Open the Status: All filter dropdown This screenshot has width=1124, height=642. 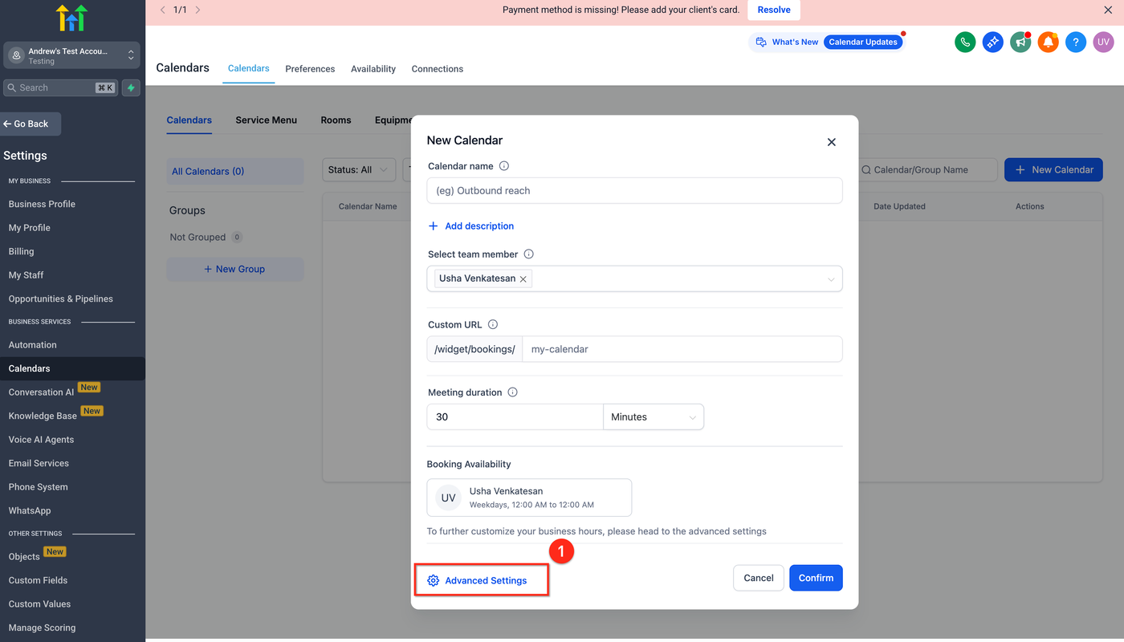pyautogui.click(x=360, y=170)
